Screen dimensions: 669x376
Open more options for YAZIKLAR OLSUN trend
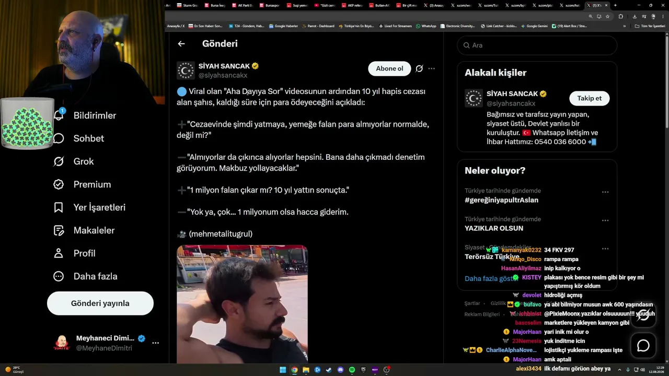click(605, 220)
